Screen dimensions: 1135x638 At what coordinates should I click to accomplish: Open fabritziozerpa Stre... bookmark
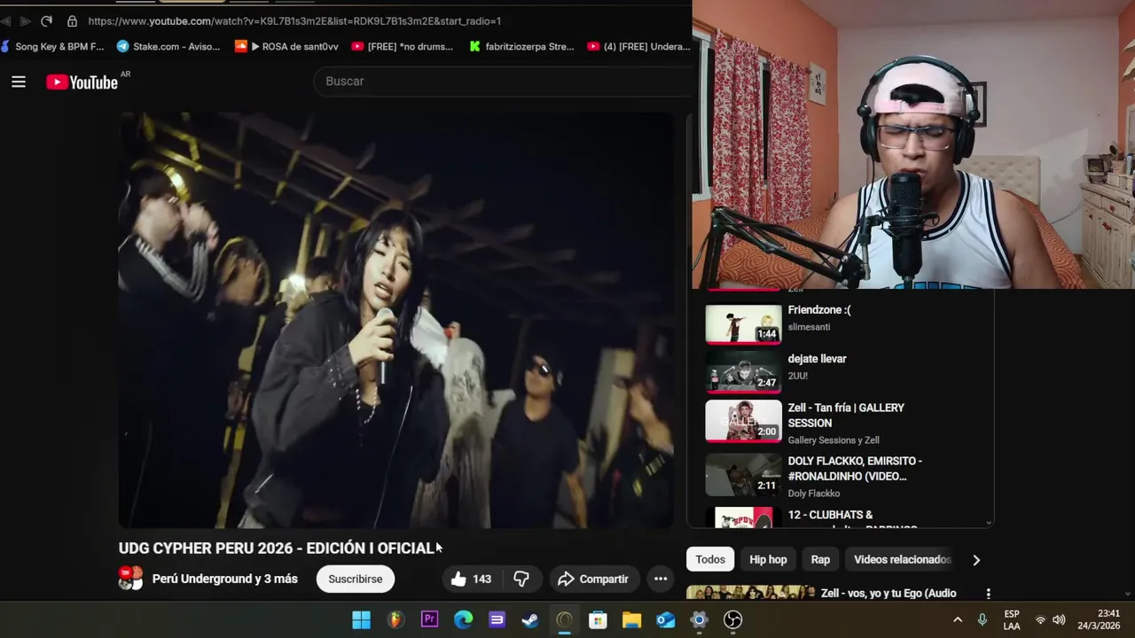[x=521, y=46]
